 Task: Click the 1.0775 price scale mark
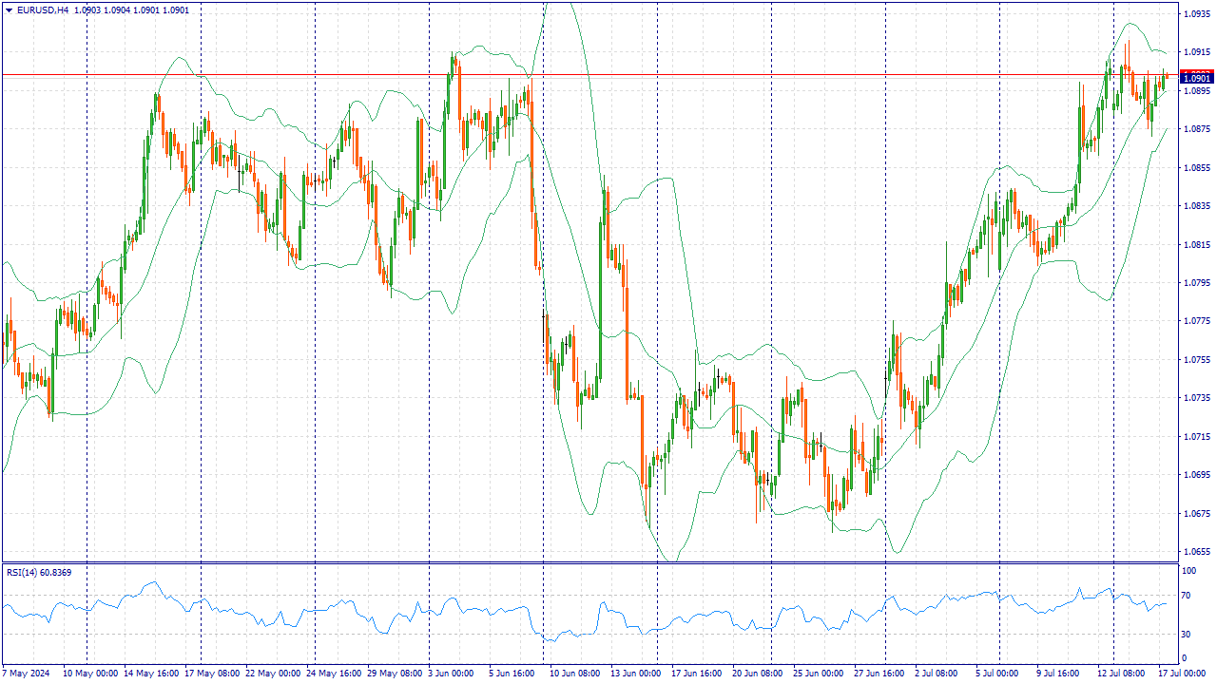[x=1195, y=321]
